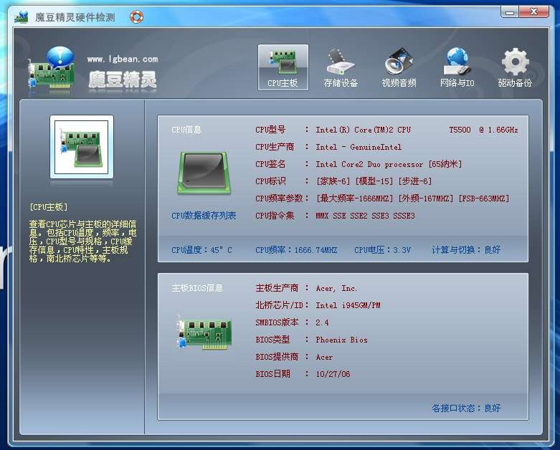This screenshot has height=450, width=560.
Task: Click the Phoenix Bios type value
Action: point(341,340)
